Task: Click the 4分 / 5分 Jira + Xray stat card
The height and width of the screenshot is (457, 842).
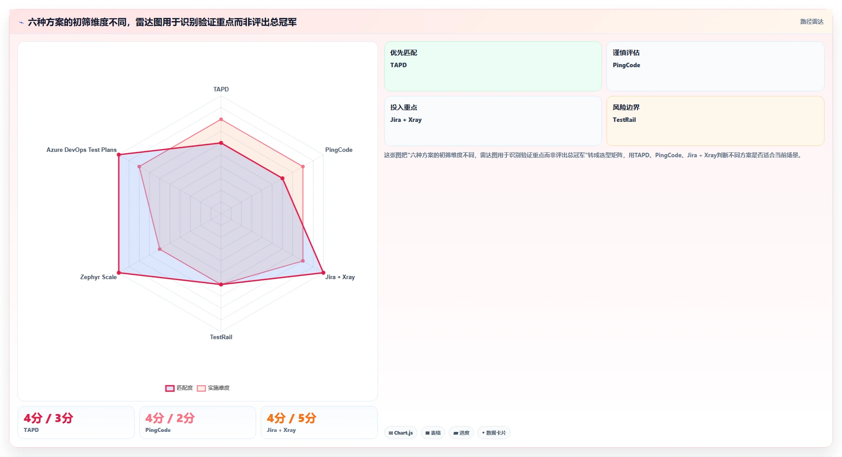Action: (x=319, y=423)
